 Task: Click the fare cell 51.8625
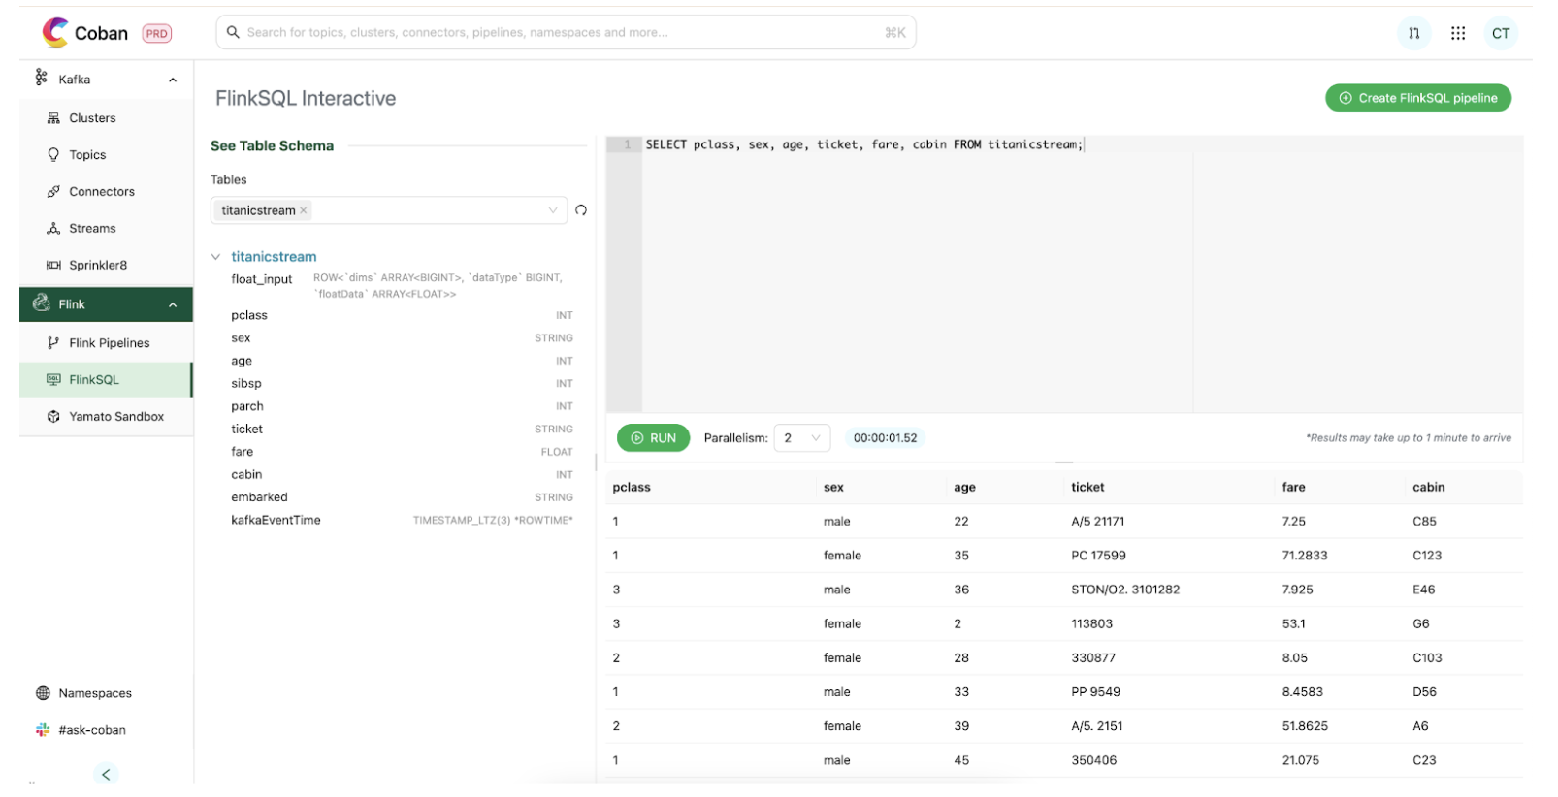click(1305, 726)
